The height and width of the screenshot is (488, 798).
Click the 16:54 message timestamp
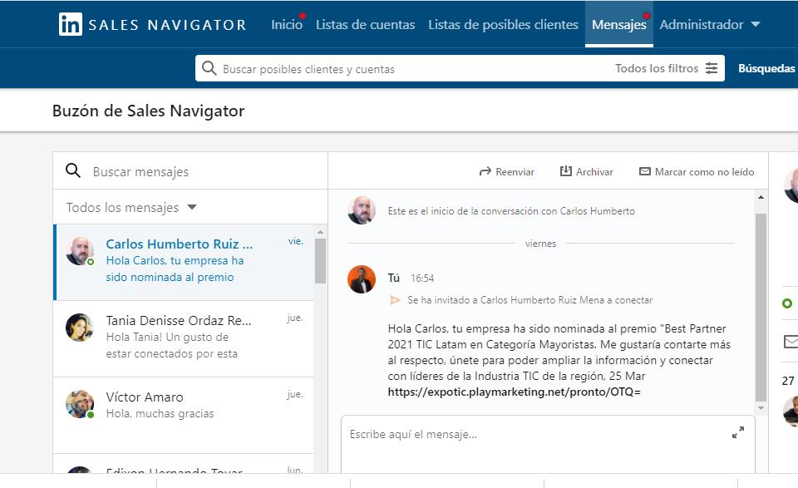[x=422, y=279]
